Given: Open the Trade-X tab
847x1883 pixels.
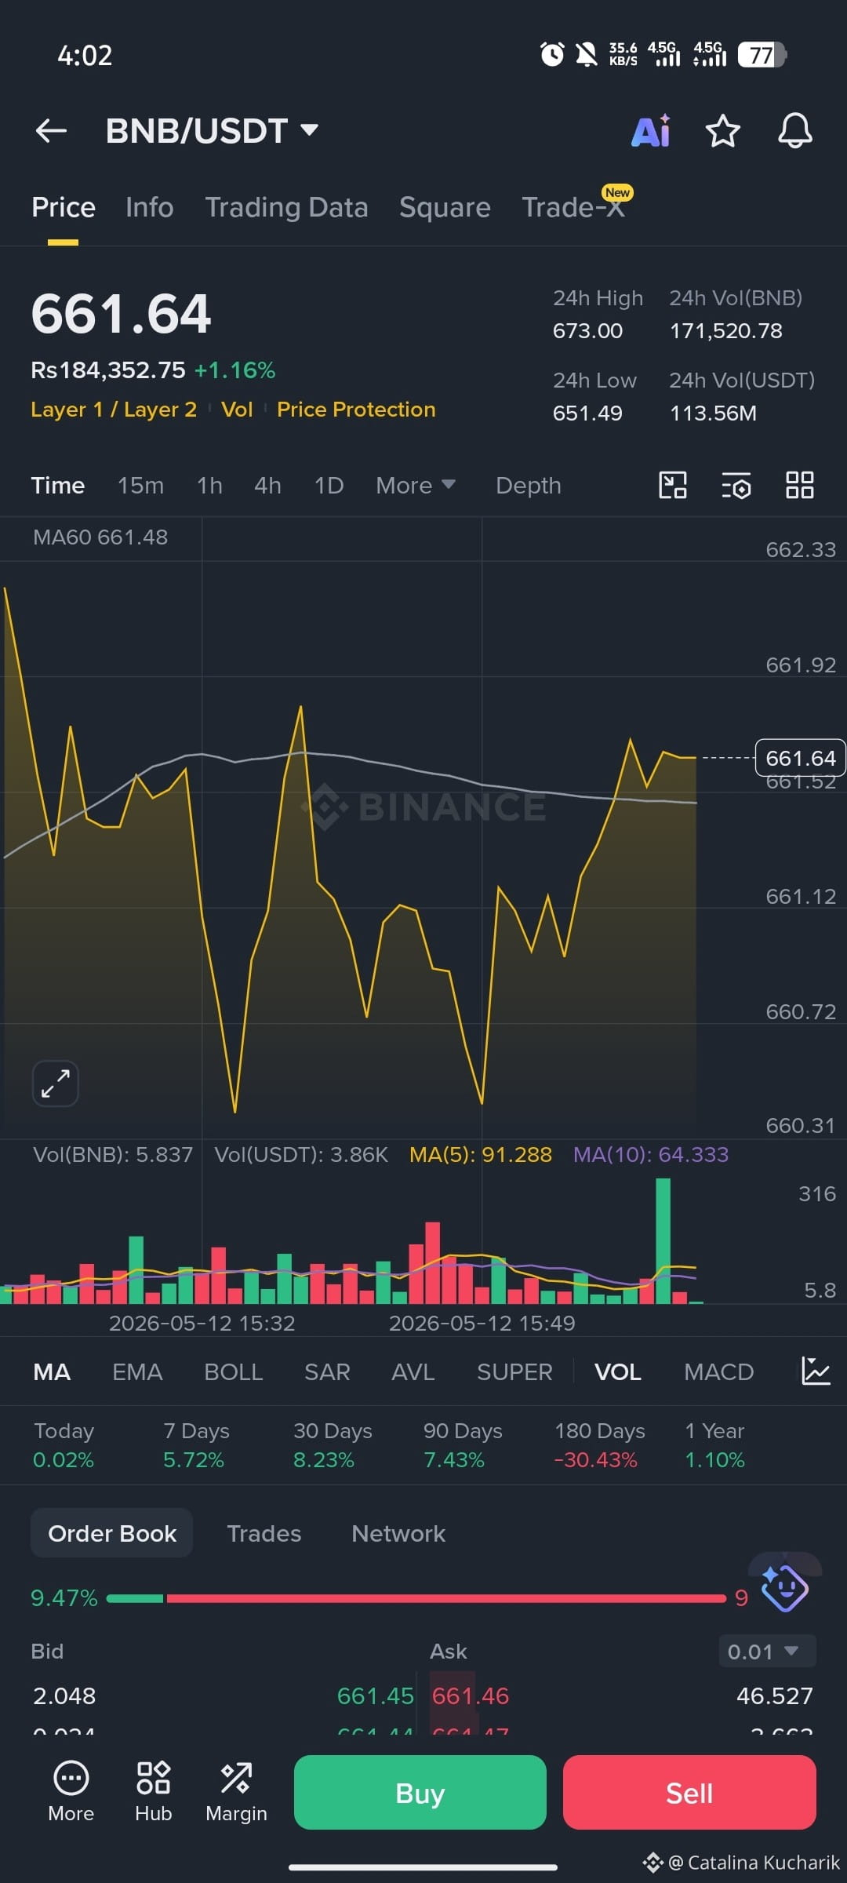Looking at the screenshot, I should pyautogui.click(x=573, y=207).
